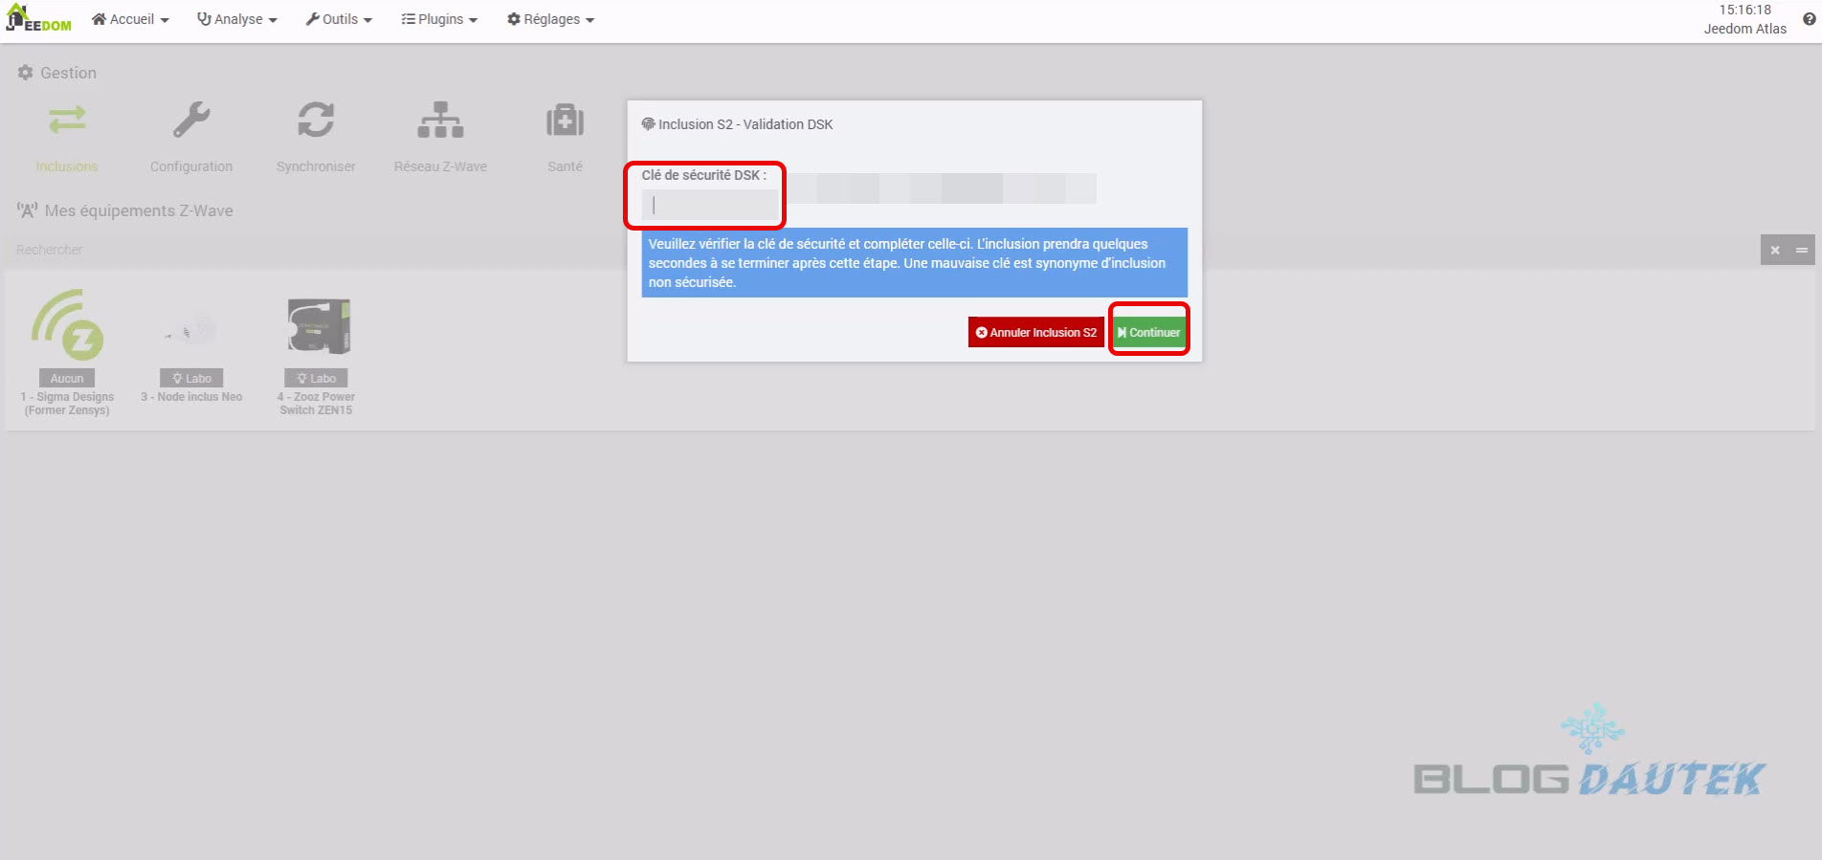Open Configuration wrench icon
The width and height of the screenshot is (1822, 860).
pos(191,121)
